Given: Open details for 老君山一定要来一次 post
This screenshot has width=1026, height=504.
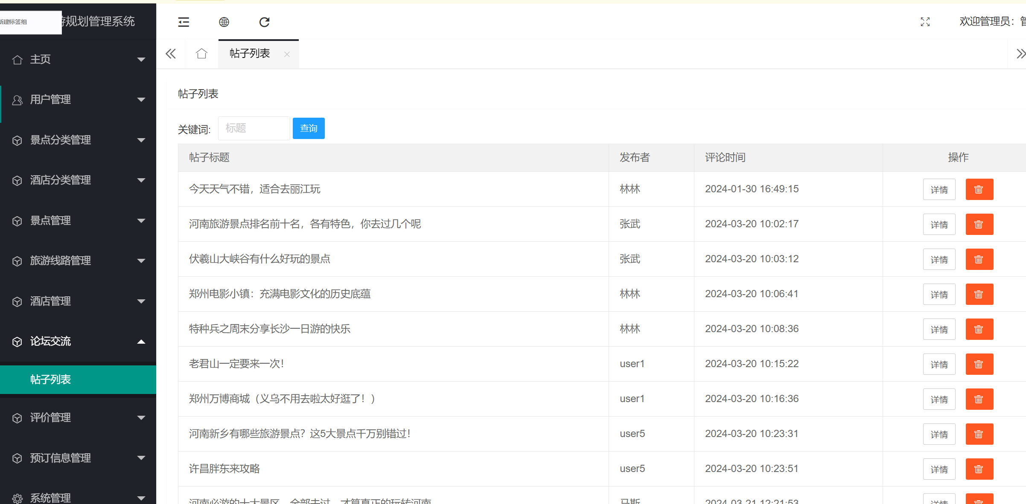Looking at the screenshot, I should point(939,364).
